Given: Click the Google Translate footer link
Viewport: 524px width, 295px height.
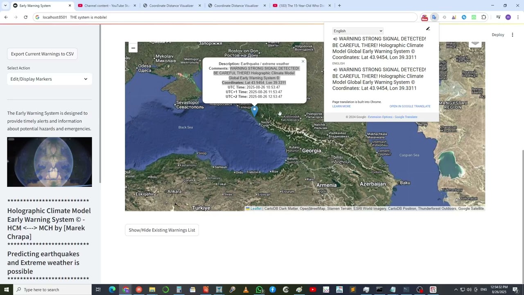Looking at the screenshot, I should pyautogui.click(x=406, y=117).
